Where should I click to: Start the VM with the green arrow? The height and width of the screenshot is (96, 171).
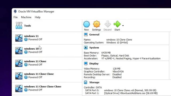[x=117, y=24]
